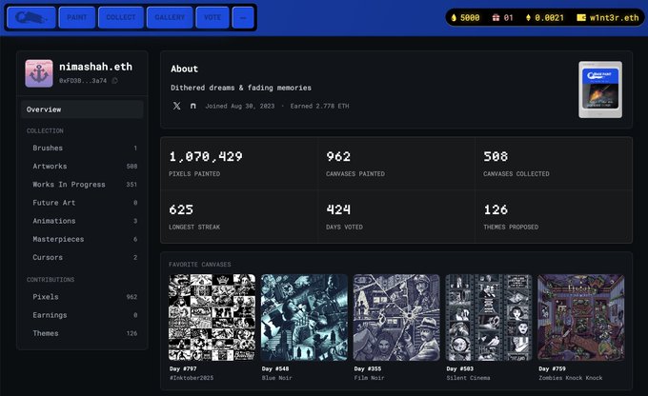The image size is (648, 396).
Task: Open Future Art section
Action: 82,203
